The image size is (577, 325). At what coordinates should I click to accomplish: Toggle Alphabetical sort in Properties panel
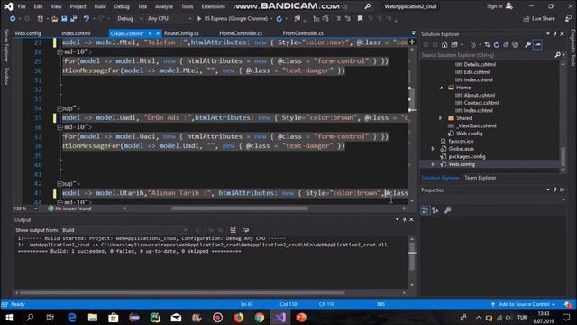click(x=435, y=210)
